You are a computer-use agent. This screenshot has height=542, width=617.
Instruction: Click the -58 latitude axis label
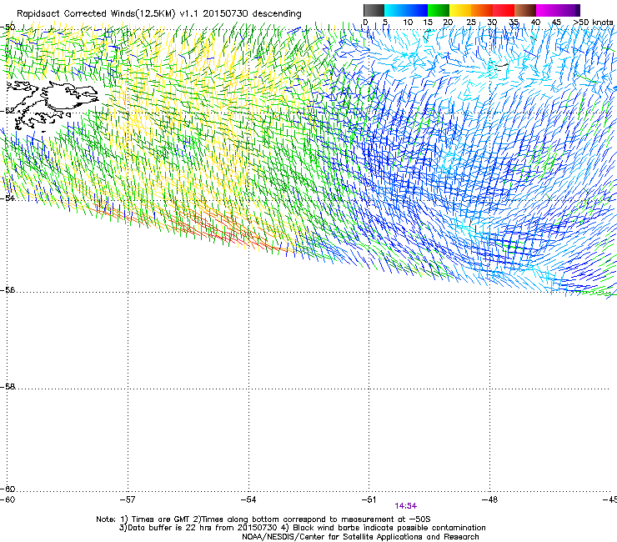click(8, 387)
